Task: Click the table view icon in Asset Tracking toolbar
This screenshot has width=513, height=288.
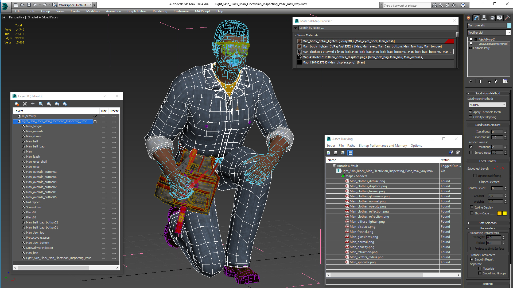Action: 350,153
